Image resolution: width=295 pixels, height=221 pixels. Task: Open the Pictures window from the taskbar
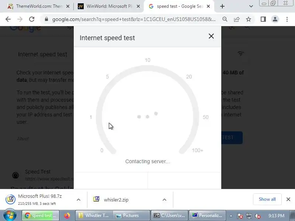click(131, 215)
